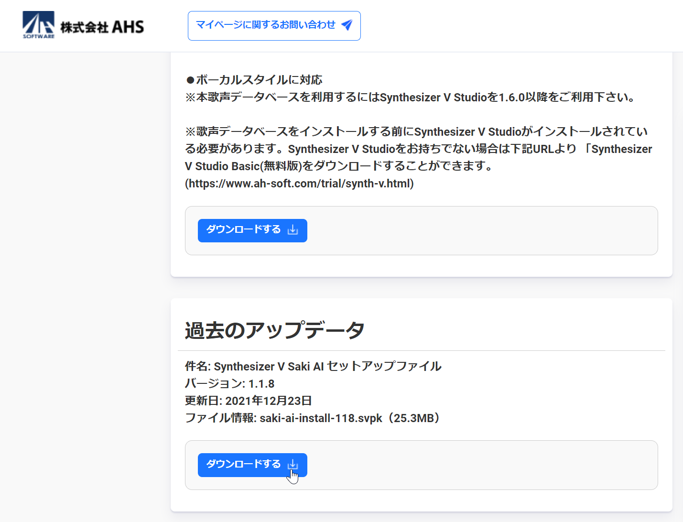Viewport: 683px width, 522px height.
Task: Click download icon in the version 1.1.8 button
Action: coord(293,465)
